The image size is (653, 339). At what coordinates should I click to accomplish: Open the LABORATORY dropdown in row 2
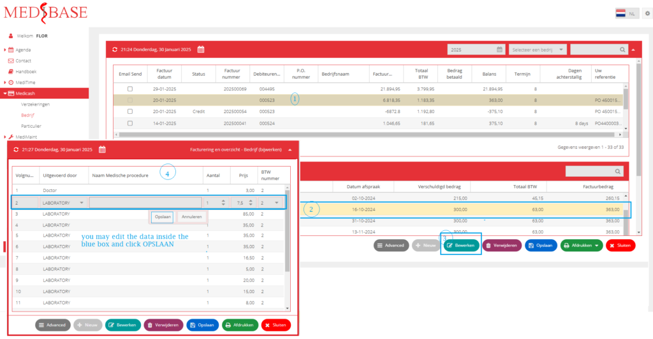click(x=63, y=203)
